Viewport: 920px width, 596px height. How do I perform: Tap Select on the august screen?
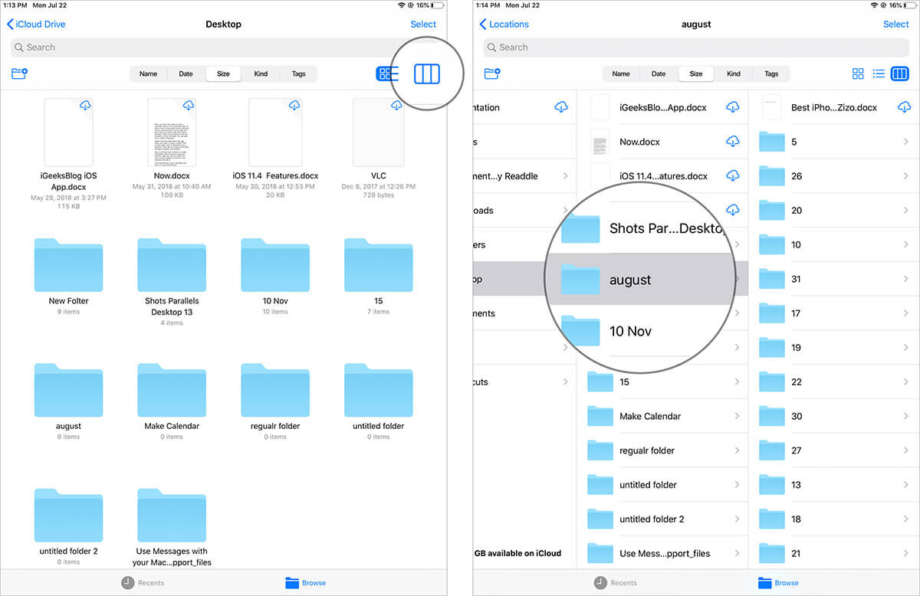[x=895, y=25]
